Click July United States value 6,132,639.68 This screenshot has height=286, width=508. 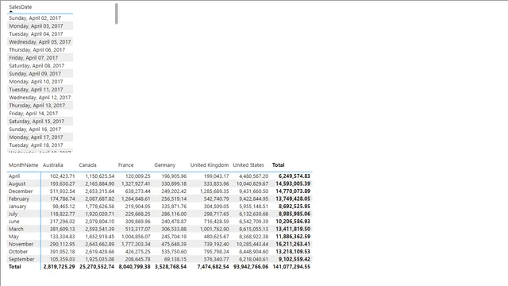(254, 214)
